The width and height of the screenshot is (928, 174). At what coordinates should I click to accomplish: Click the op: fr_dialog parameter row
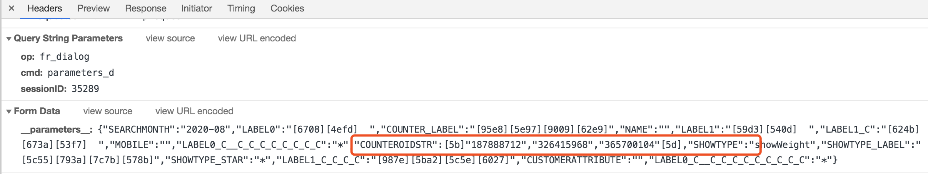55,57
